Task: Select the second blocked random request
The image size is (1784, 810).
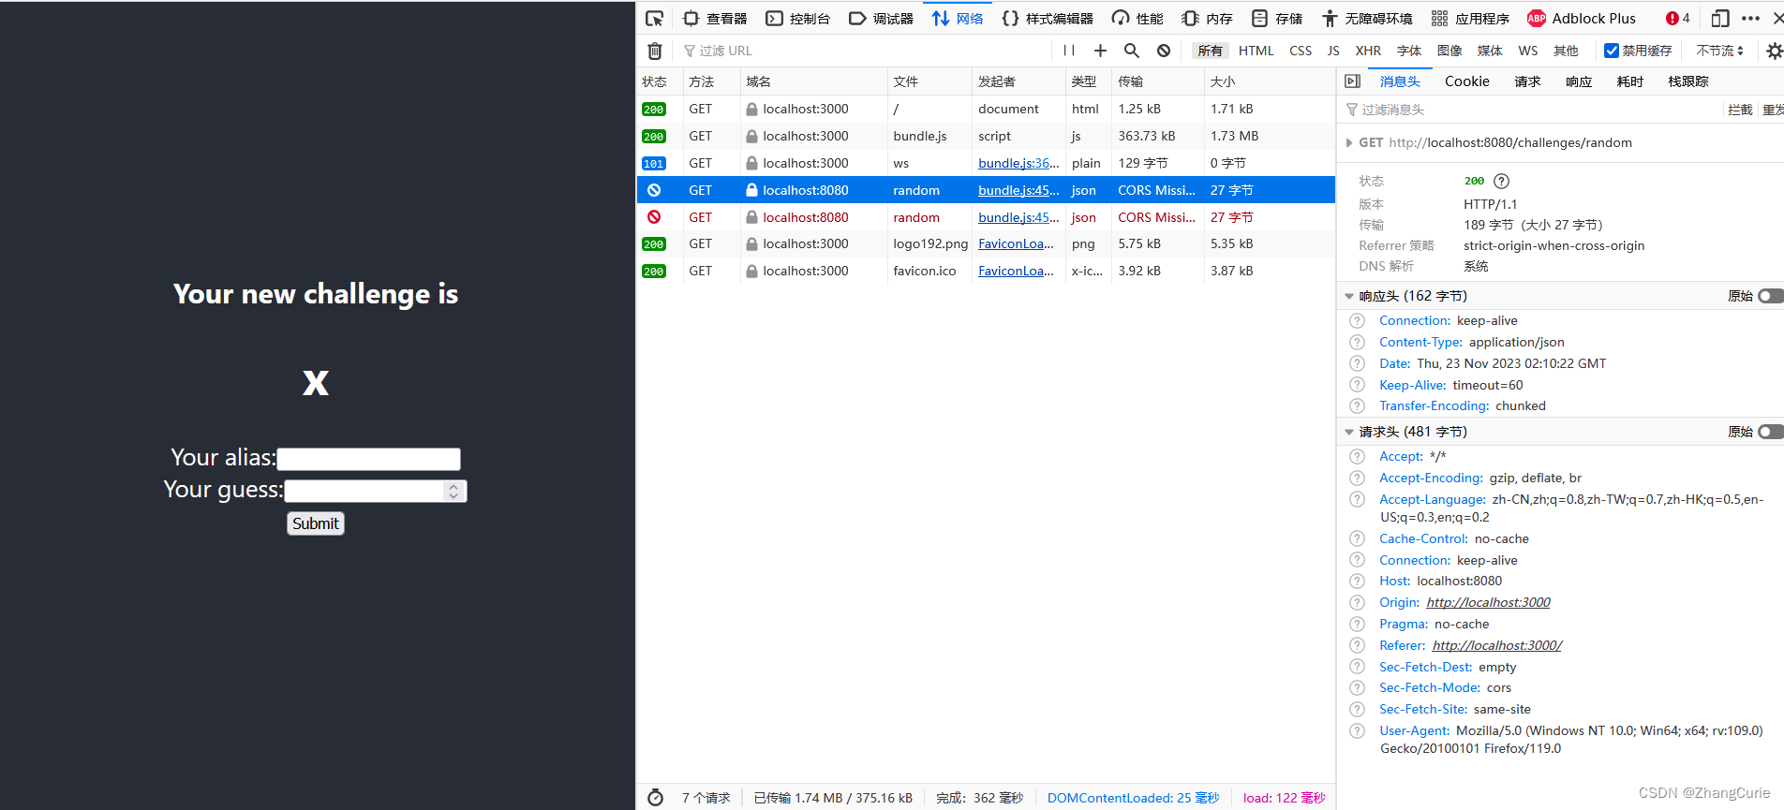Action: pos(986,217)
